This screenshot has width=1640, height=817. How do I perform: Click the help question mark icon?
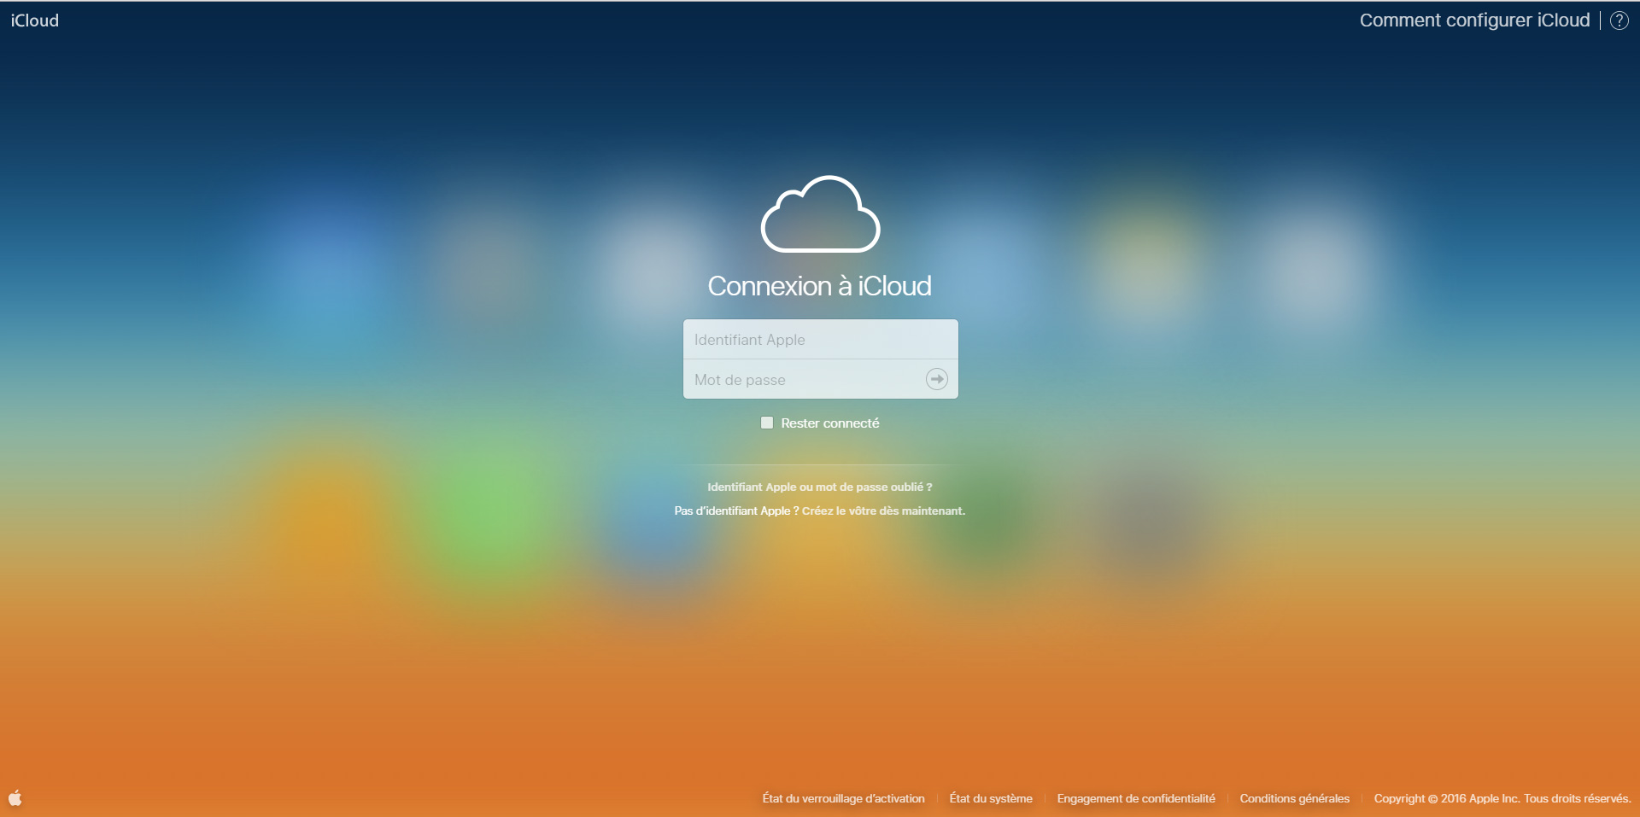point(1619,20)
